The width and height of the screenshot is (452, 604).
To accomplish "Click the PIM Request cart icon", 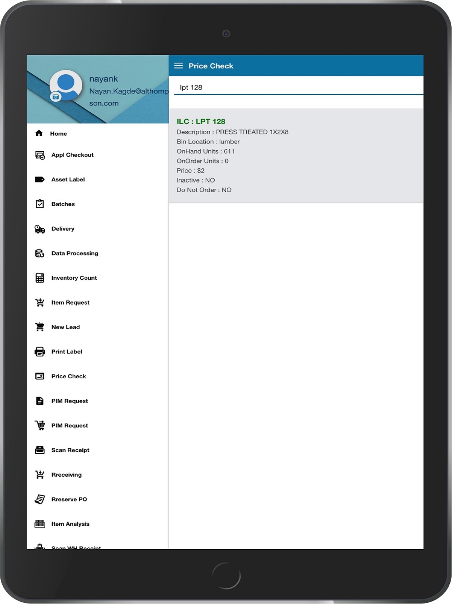I will pos(40,425).
